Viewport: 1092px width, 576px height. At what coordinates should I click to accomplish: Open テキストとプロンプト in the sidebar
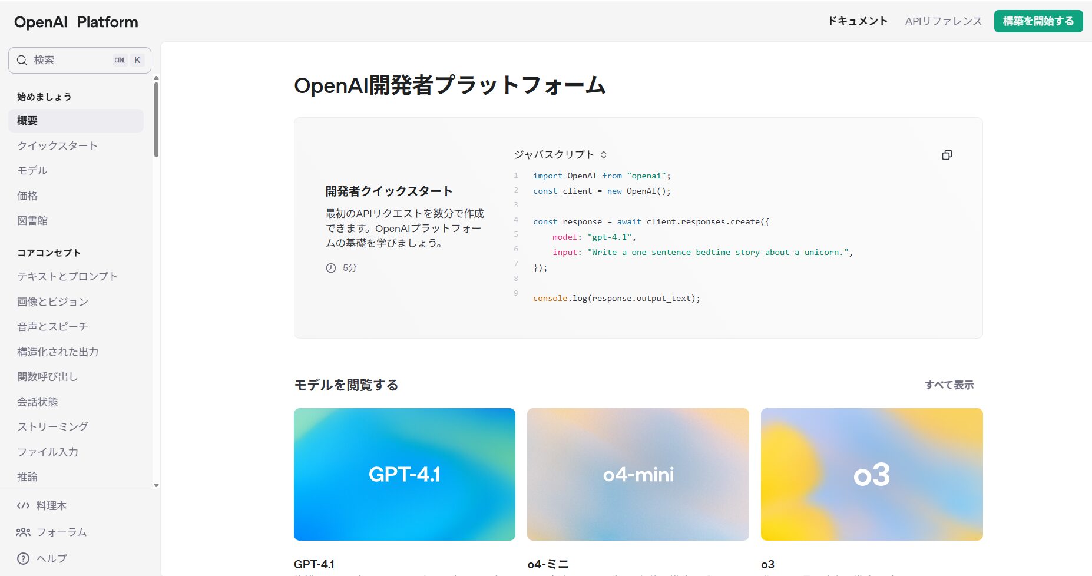pyautogui.click(x=76, y=277)
